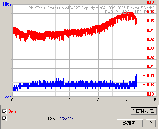Click the blue Jitter label
159x130 pixels.
(x=13, y=119)
